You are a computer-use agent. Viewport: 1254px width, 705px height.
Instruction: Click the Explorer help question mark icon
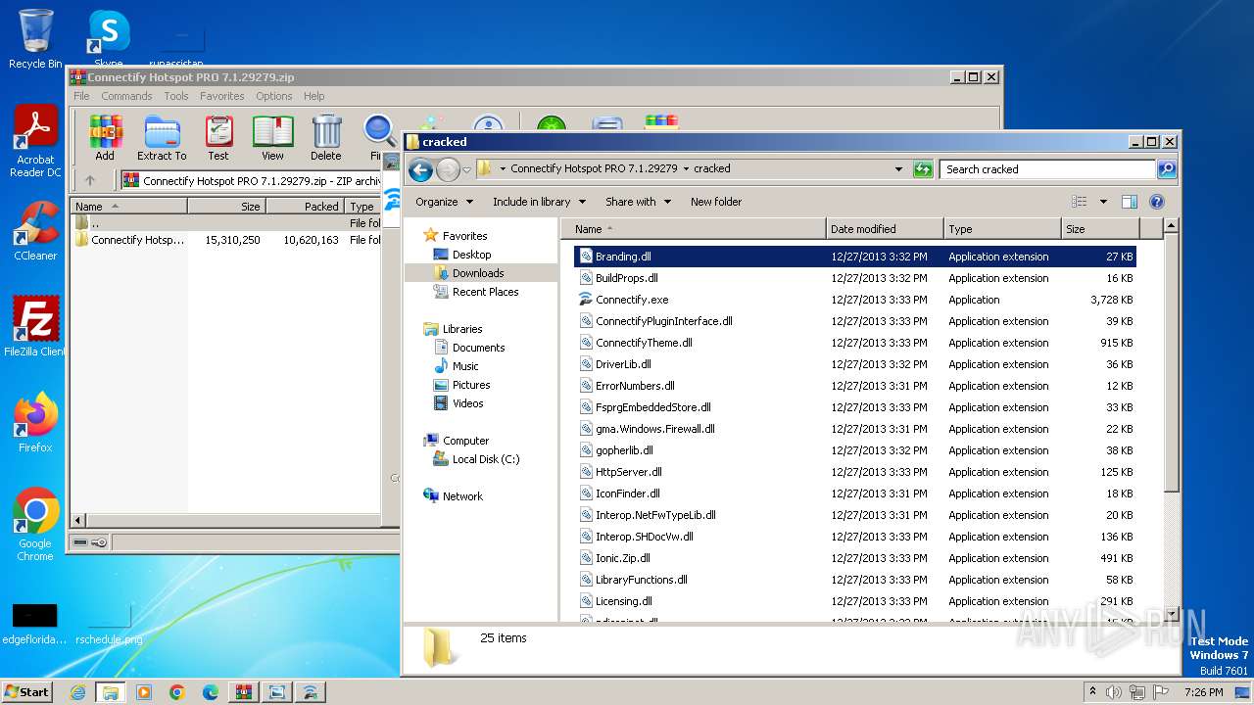pos(1156,202)
